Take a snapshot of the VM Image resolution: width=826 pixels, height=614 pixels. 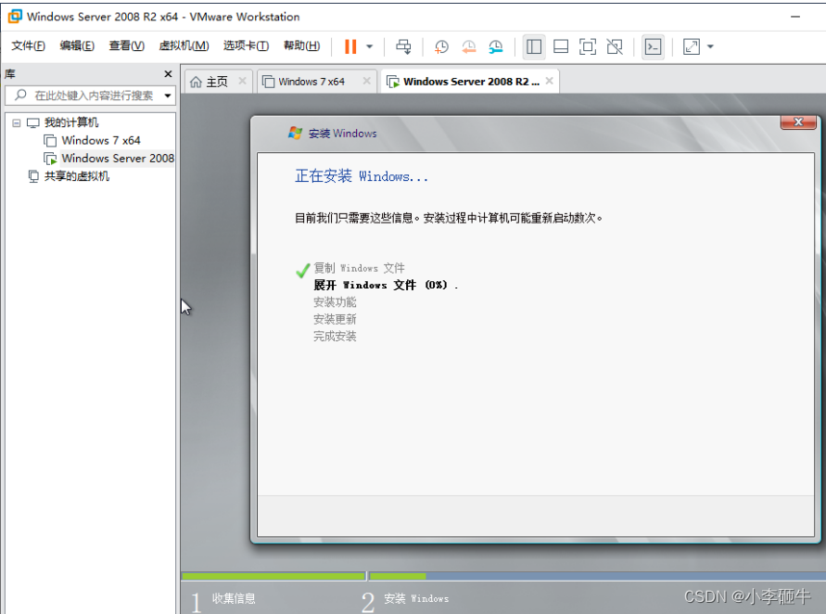pyautogui.click(x=441, y=46)
